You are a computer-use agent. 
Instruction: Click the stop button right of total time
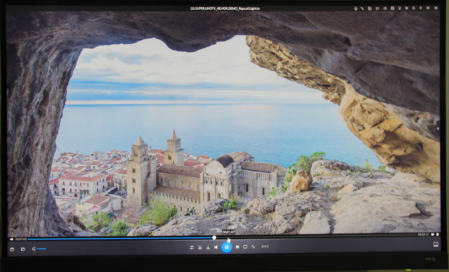pyautogui.click(x=437, y=234)
